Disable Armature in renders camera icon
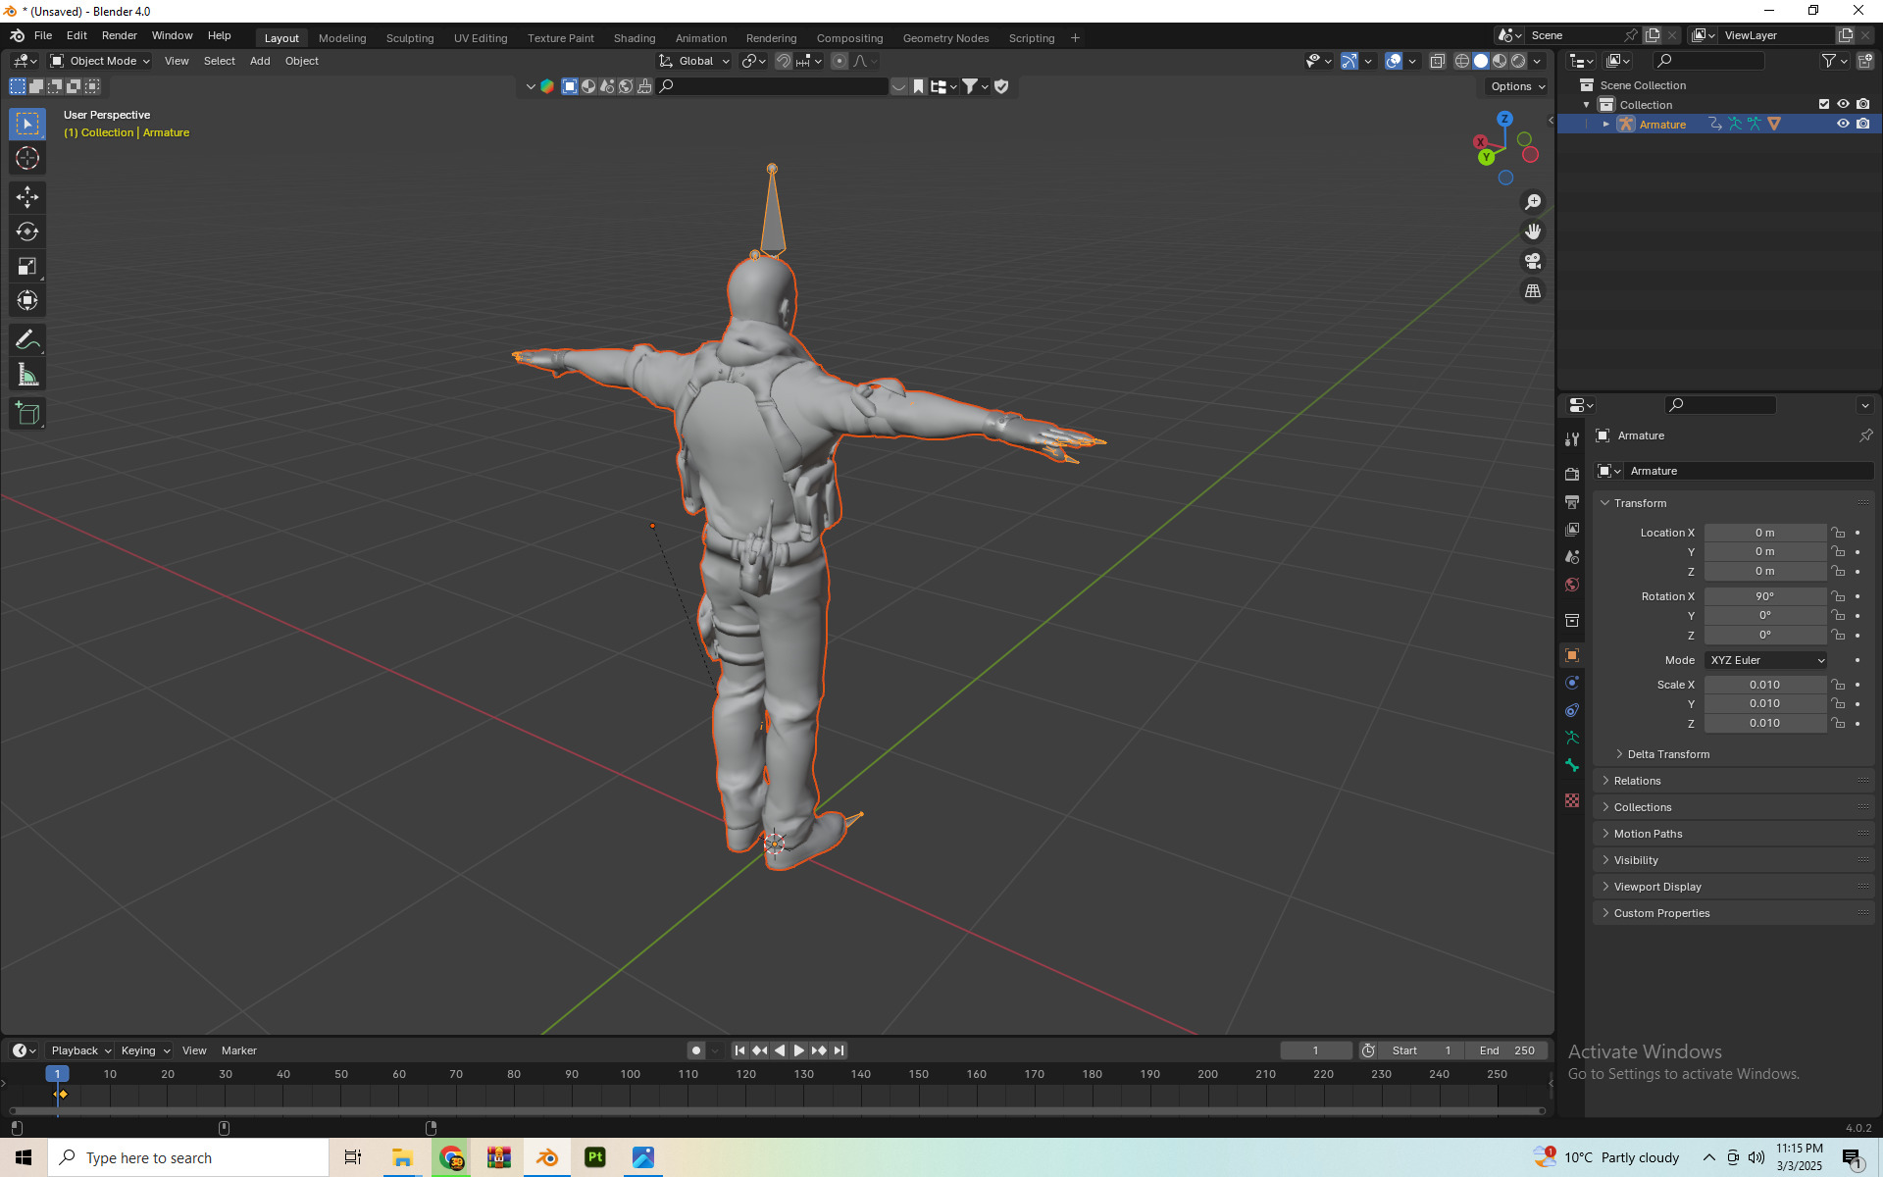Viewport: 1883px width, 1177px height. click(1862, 124)
